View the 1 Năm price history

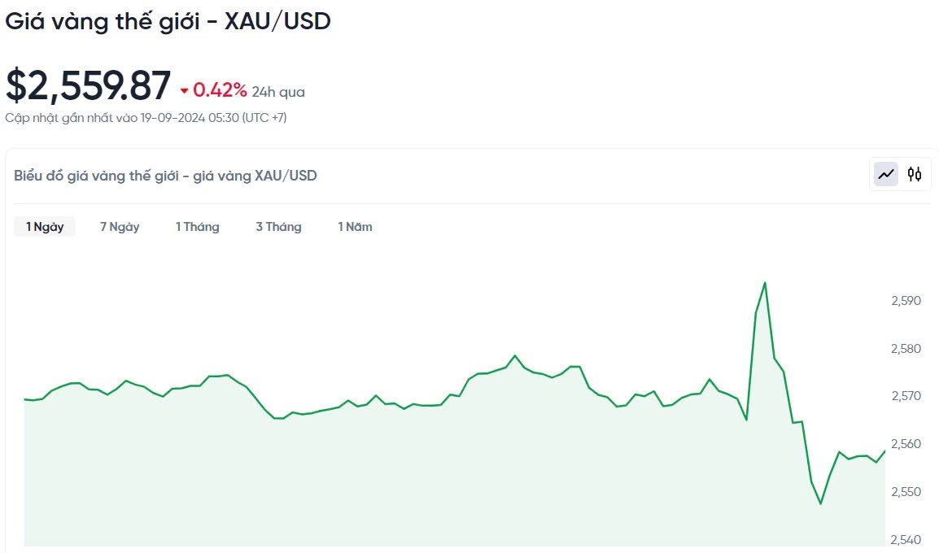click(x=355, y=227)
